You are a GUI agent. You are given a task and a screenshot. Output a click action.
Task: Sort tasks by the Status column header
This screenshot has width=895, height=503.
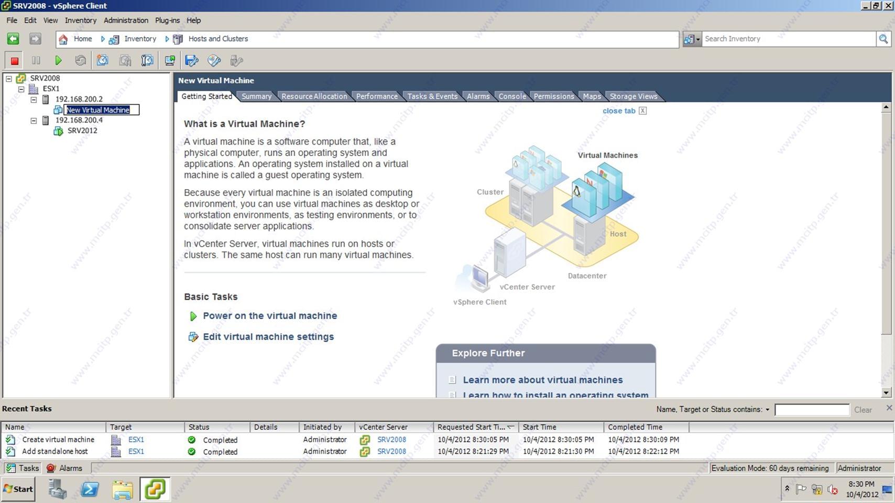coord(217,427)
